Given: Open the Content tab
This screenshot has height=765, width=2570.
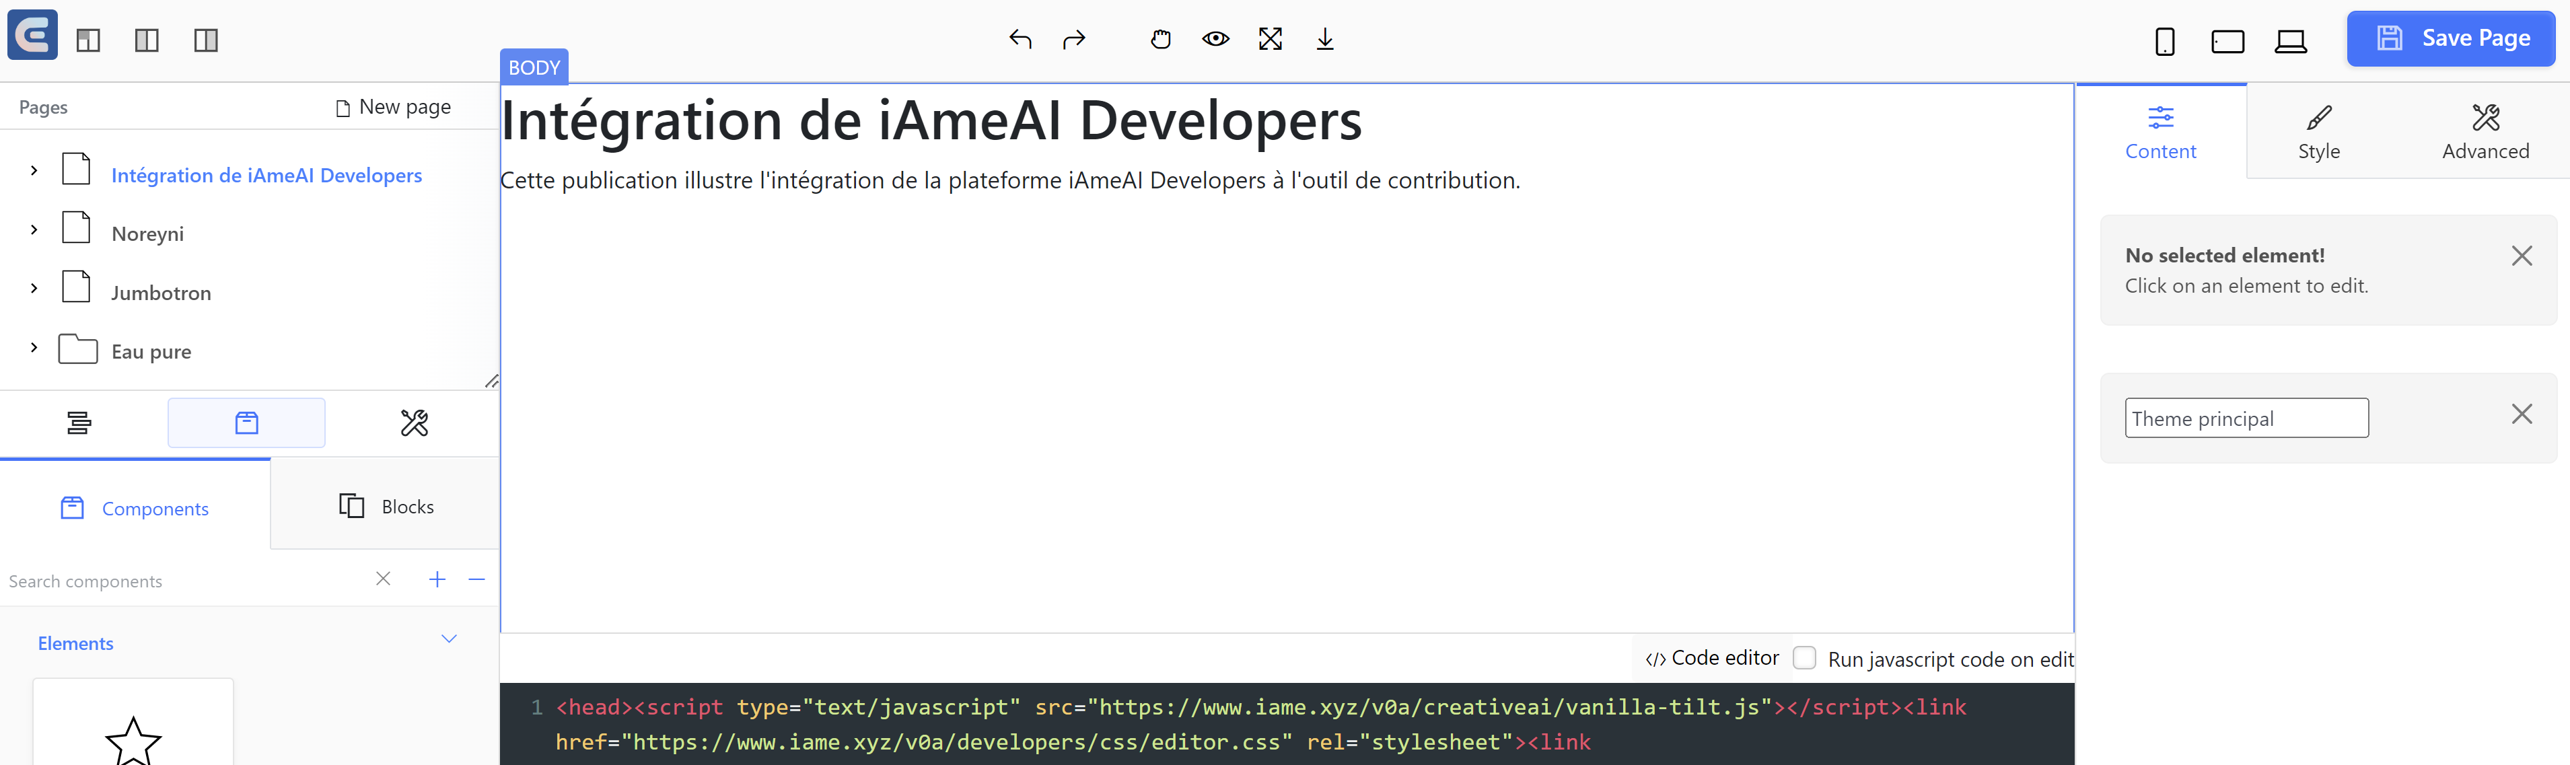Looking at the screenshot, I should pyautogui.click(x=2161, y=132).
